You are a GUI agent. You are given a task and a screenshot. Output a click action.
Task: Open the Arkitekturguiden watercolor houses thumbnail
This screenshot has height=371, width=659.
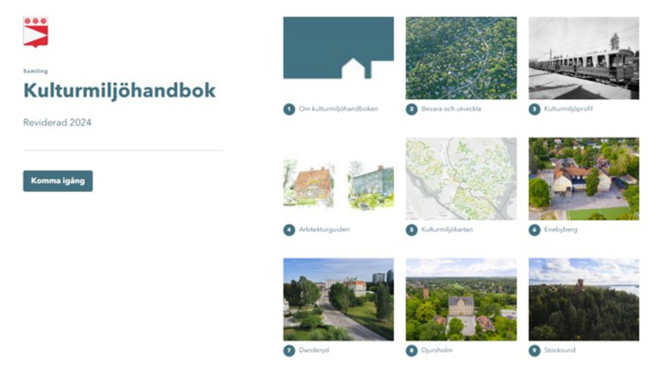coord(339,185)
